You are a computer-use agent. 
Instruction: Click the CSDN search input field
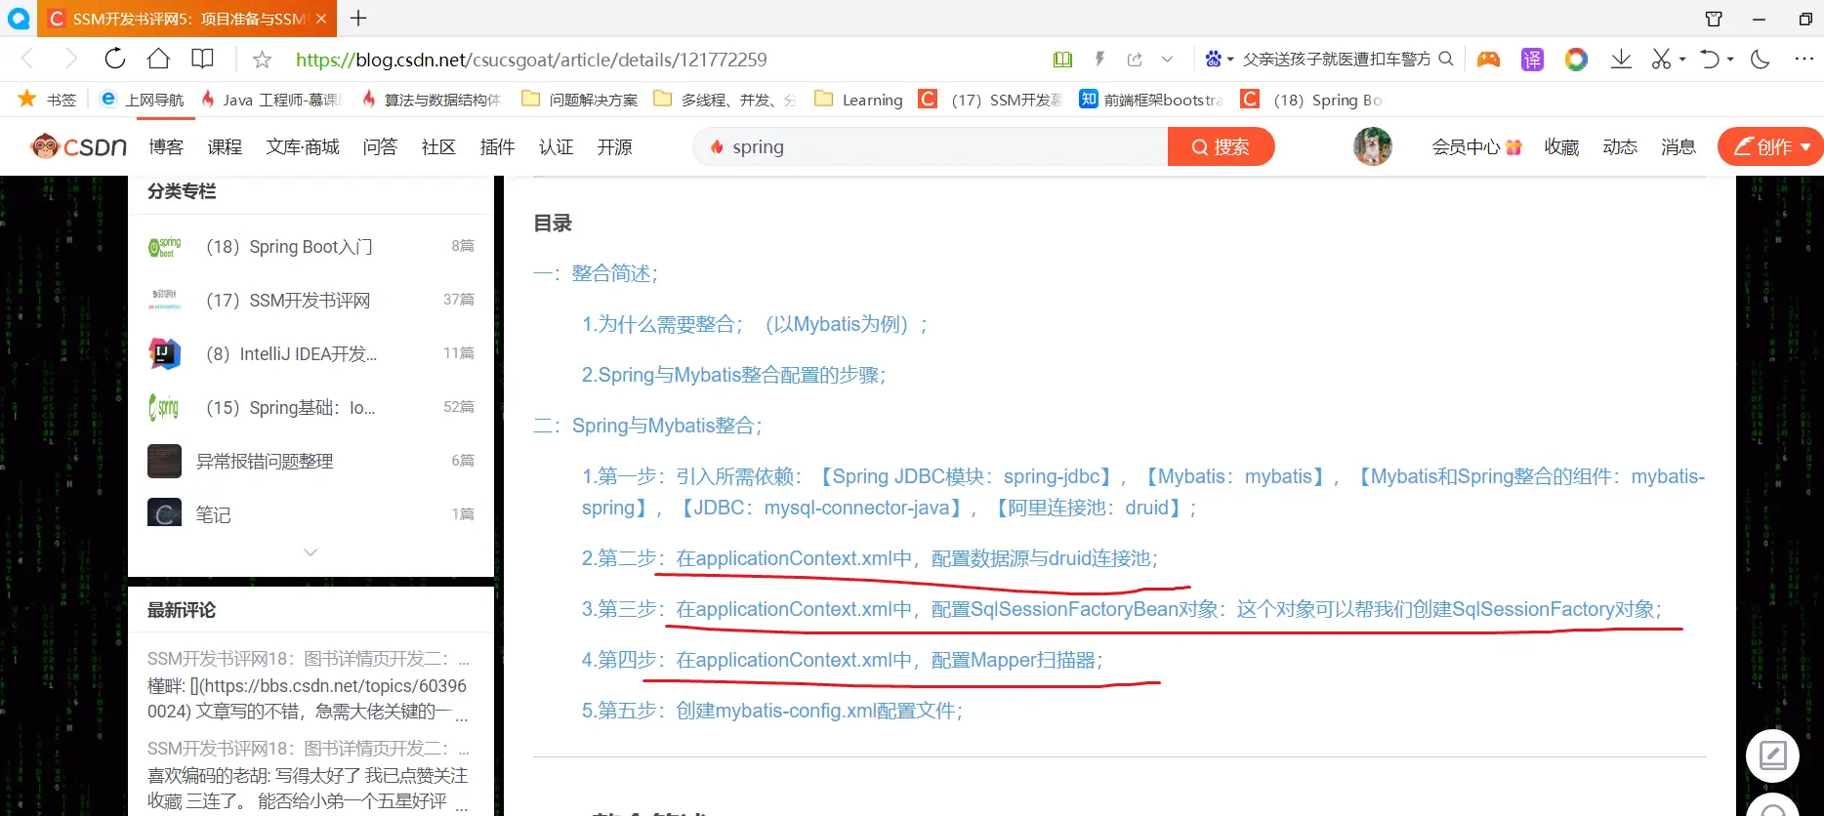(x=931, y=146)
